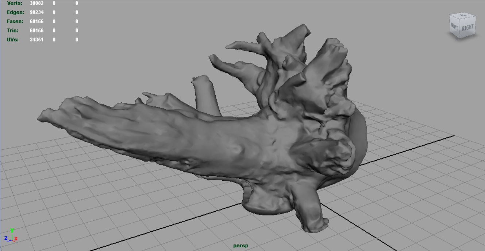This screenshot has width=485, height=251.
Task: Click the RIGHT face of the ViewCube
Action: pos(468,28)
